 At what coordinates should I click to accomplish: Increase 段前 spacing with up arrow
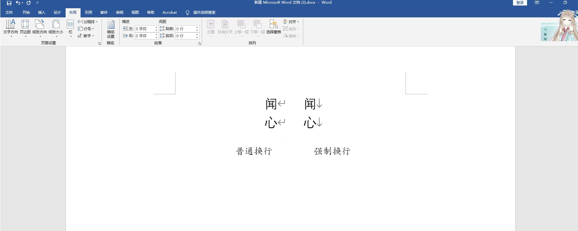click(x=197, y=27)
